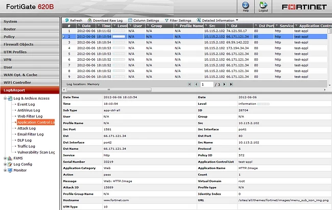Click scroll right arrow of log table
332x210 pixels.
pos(325,89)
